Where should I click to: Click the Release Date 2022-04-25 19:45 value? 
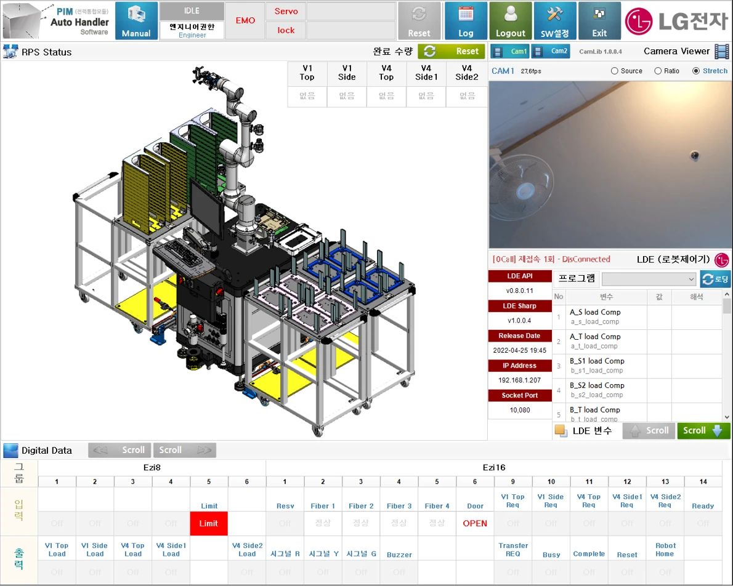(x=519, y=350)
